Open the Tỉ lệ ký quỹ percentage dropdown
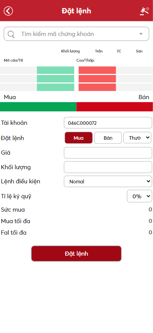Viewport: 153px width, 333px height. 140,196
